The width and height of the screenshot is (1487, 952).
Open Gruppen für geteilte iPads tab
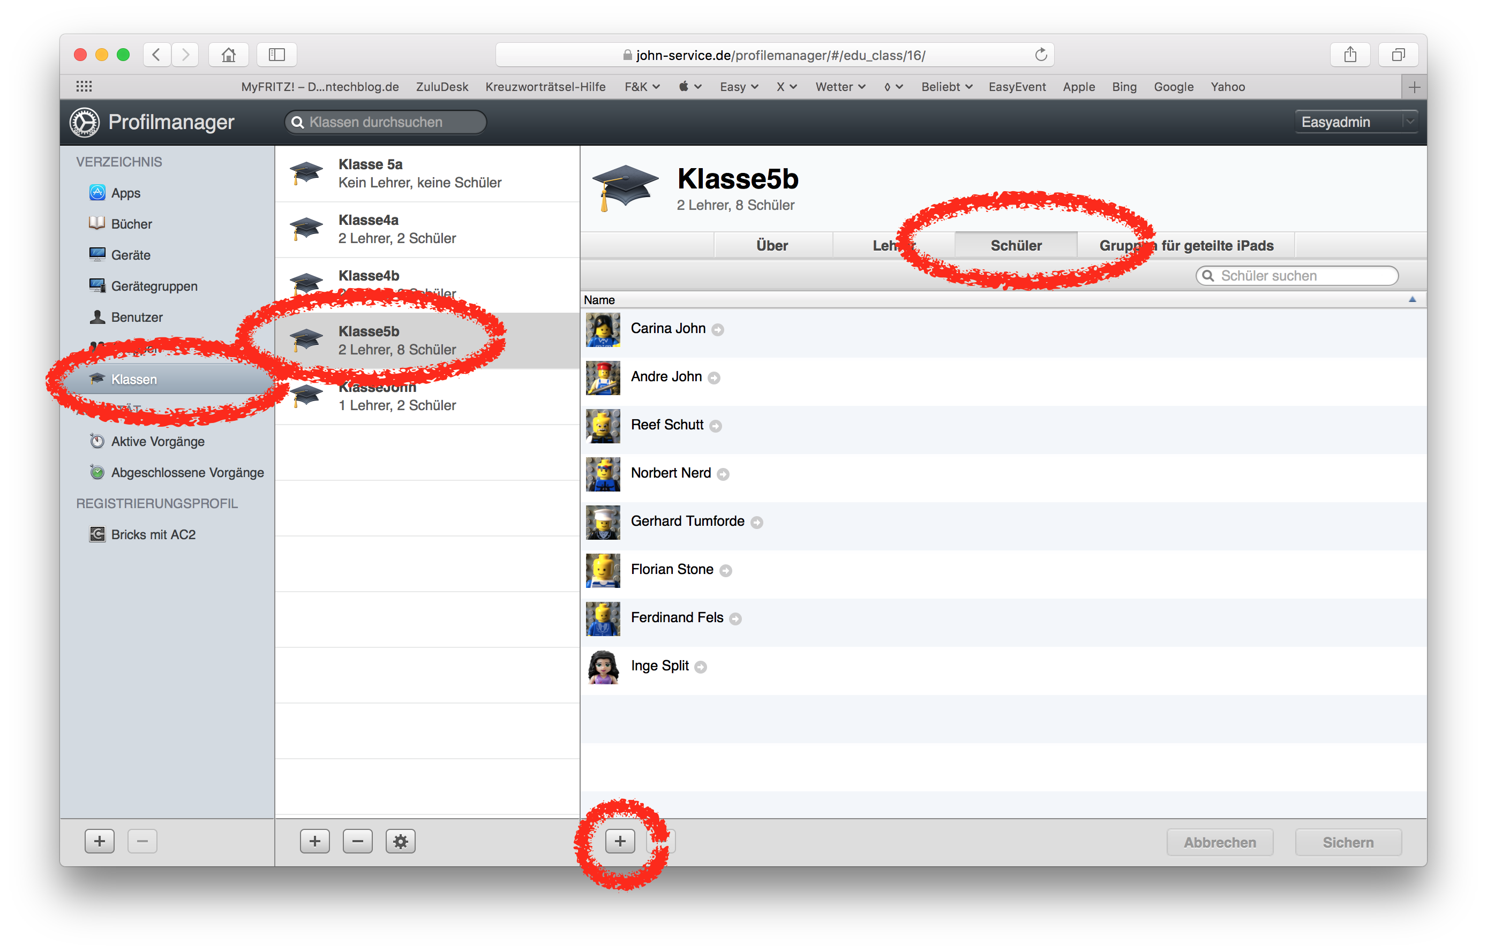pos(1186,245)
